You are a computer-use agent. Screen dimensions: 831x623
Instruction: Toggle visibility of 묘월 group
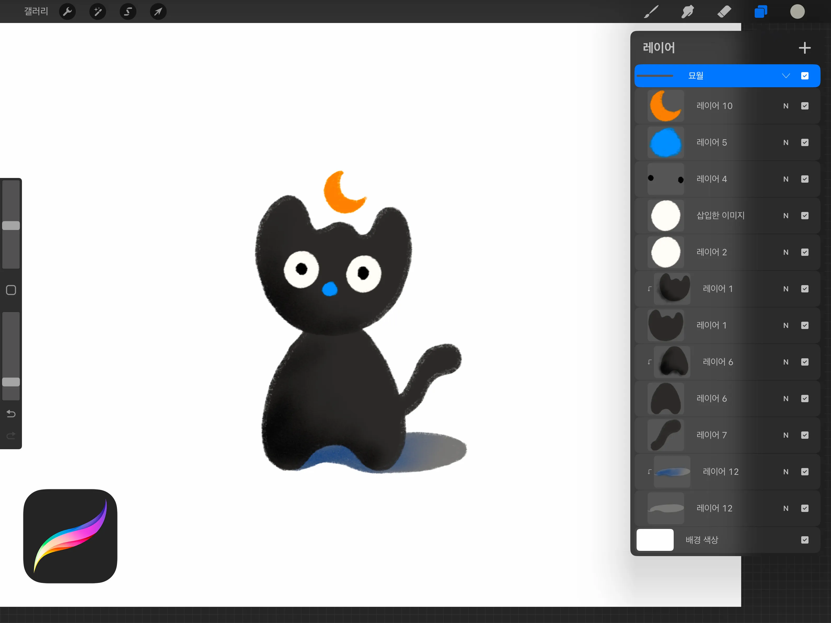point(805,76)
